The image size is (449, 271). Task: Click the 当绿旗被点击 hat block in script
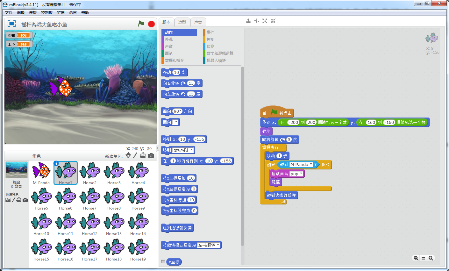(x=276, y=112)
